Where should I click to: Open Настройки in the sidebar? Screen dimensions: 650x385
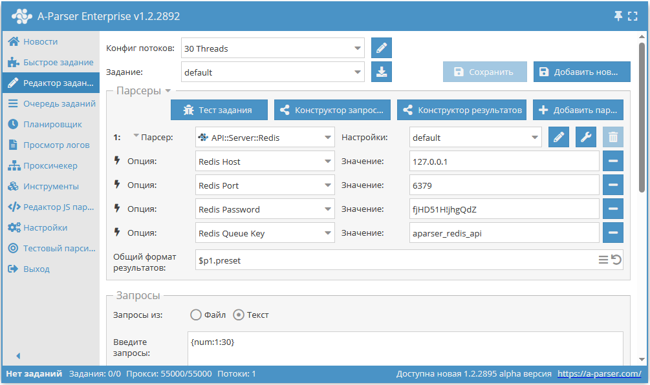50,227
